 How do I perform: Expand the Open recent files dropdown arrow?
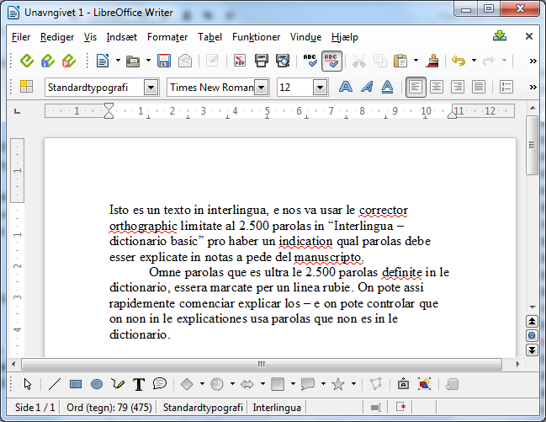pyautogui.click(x=148, y=61)
